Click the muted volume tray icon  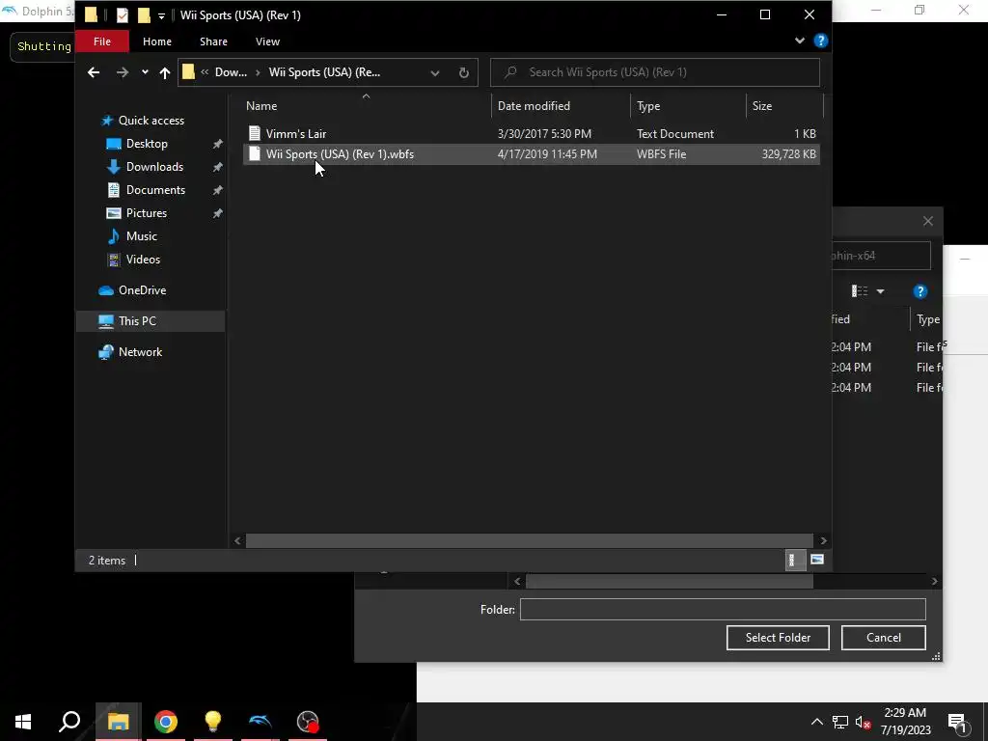pyautogui.click(x=863, y=722)
